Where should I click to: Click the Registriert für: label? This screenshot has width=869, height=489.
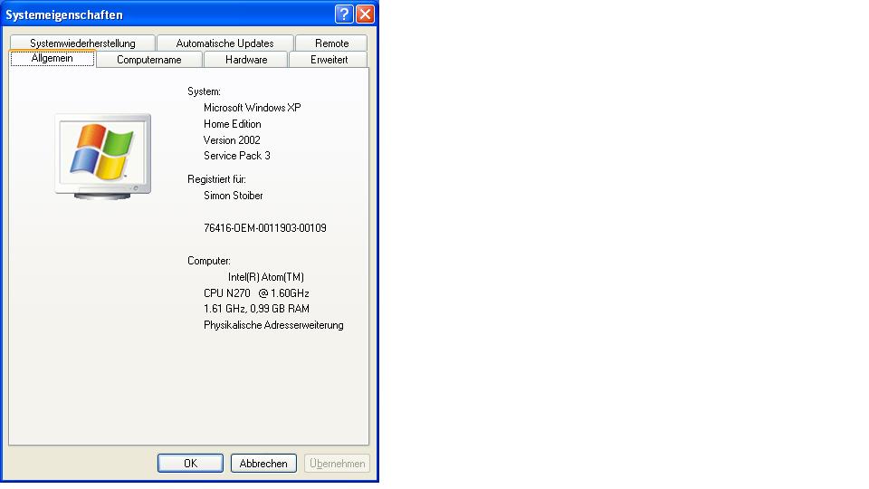point(216,179)
